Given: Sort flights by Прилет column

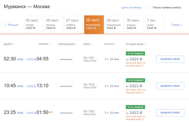Looking at the screenshot, I should point(44,44).
